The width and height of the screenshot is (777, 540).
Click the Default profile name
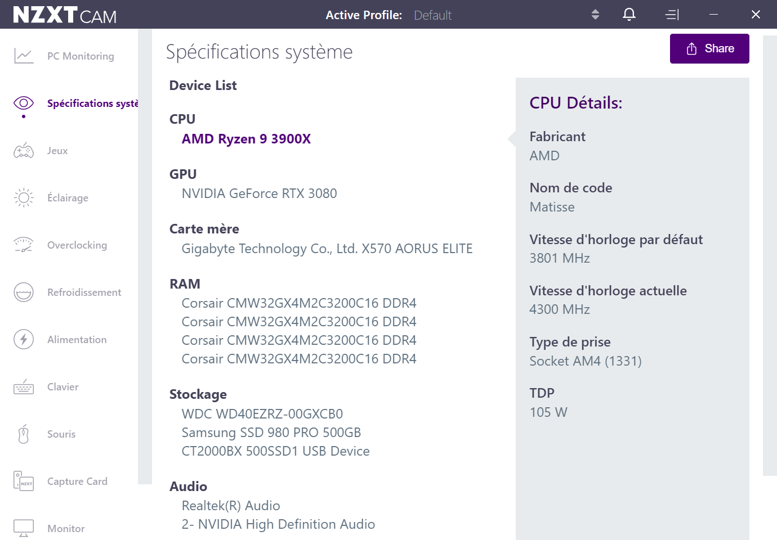click(432, 15)
